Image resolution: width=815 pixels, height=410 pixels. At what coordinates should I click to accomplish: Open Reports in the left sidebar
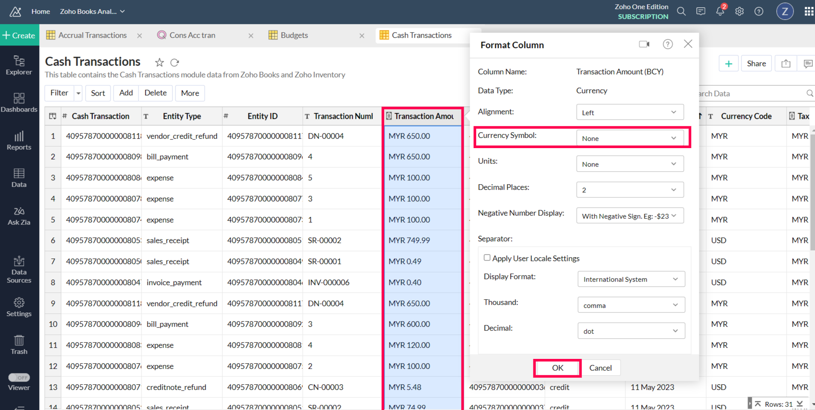pos(19,141)
